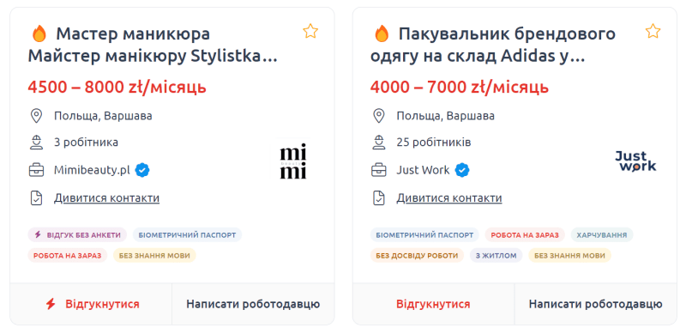This screenshot has height=328, width=686.
Task: Click the Just Work verified badge icon
Action: [462, 170]
